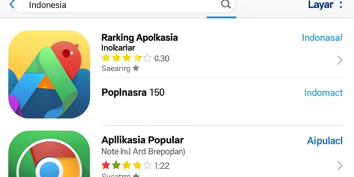354x177 pixels.
Task: Focus the Indonesia search field
Action: pos(124,5)
